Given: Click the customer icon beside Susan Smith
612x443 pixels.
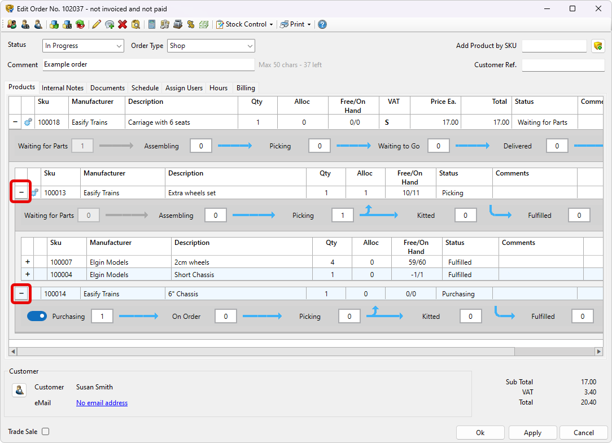Looking at the screenshot, I should point(20,390).
